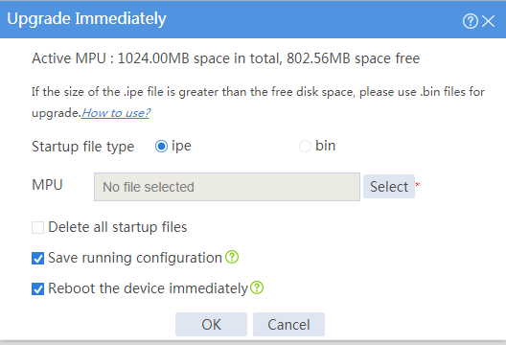506x345 pixels.
Task: Click the No file selected MPU field
Action: click(227, 187)
